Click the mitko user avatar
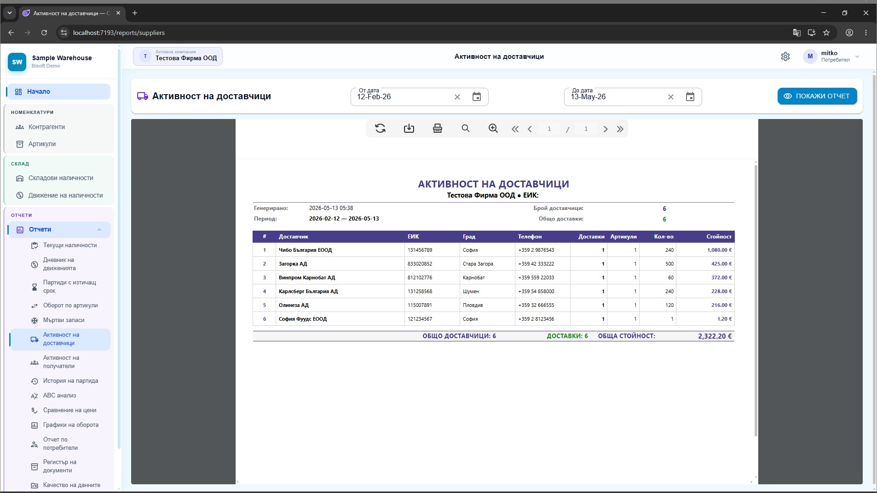877x493 pixels. tap(810, 57)
